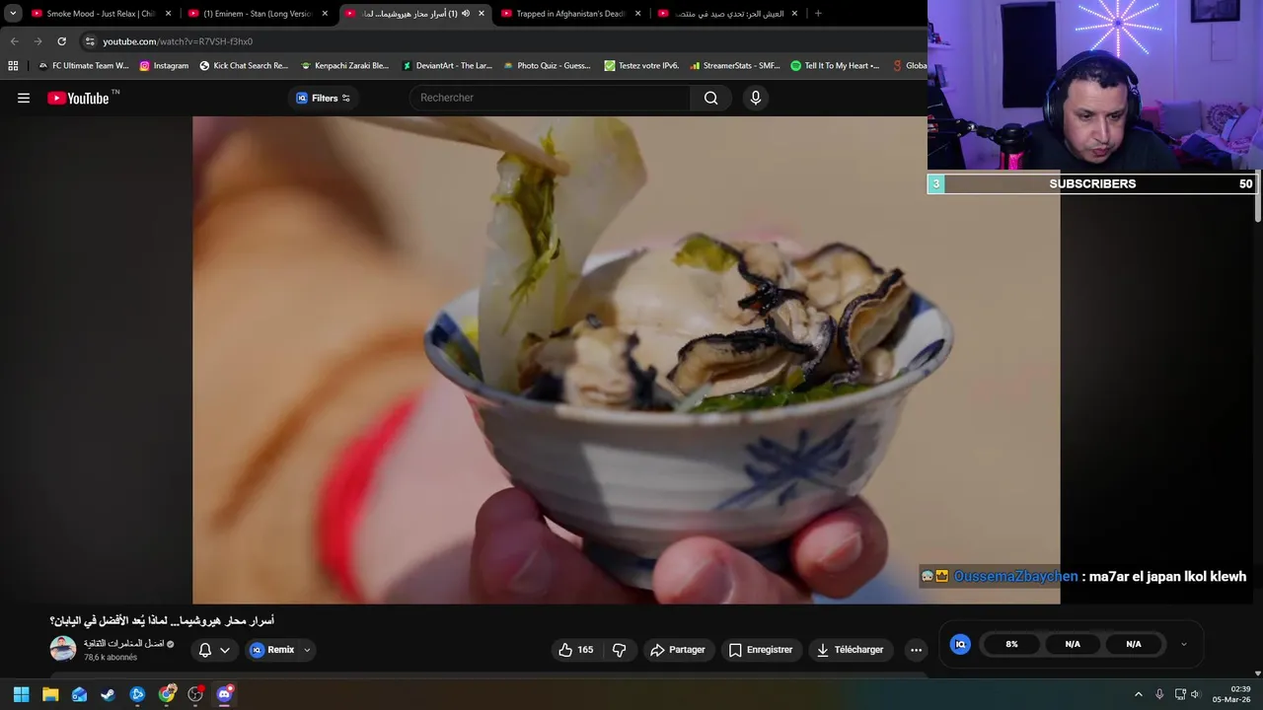Show hidden system tray icons chevron
Screen dimensions: 1263x710
1138,694
